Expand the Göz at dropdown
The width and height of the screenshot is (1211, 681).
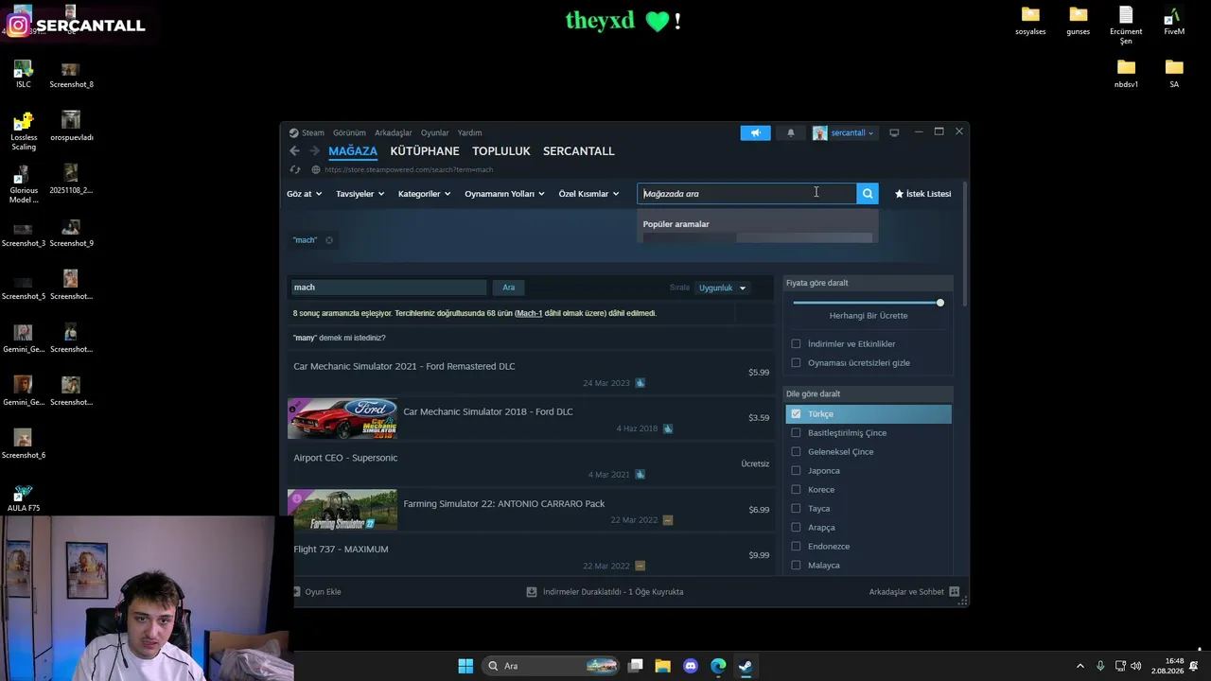tap(305, 194)
